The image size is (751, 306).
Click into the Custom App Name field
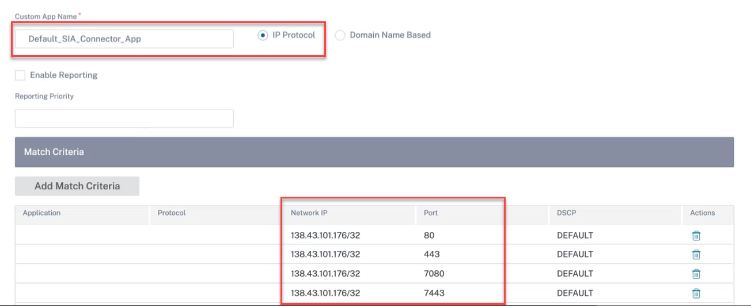point(124,39)
